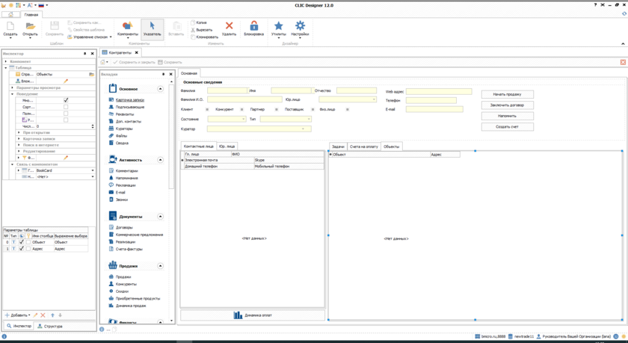Click the Клонировать icon
This screenshot has height=343, width=628.
[x=193, y=37]
